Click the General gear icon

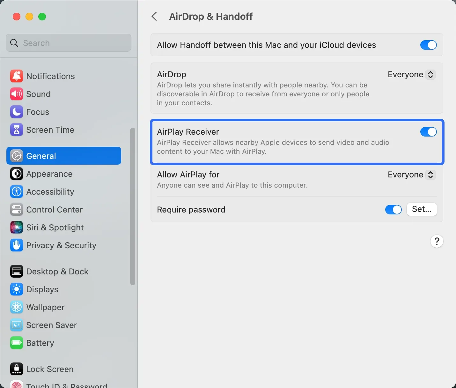(17, 156)
